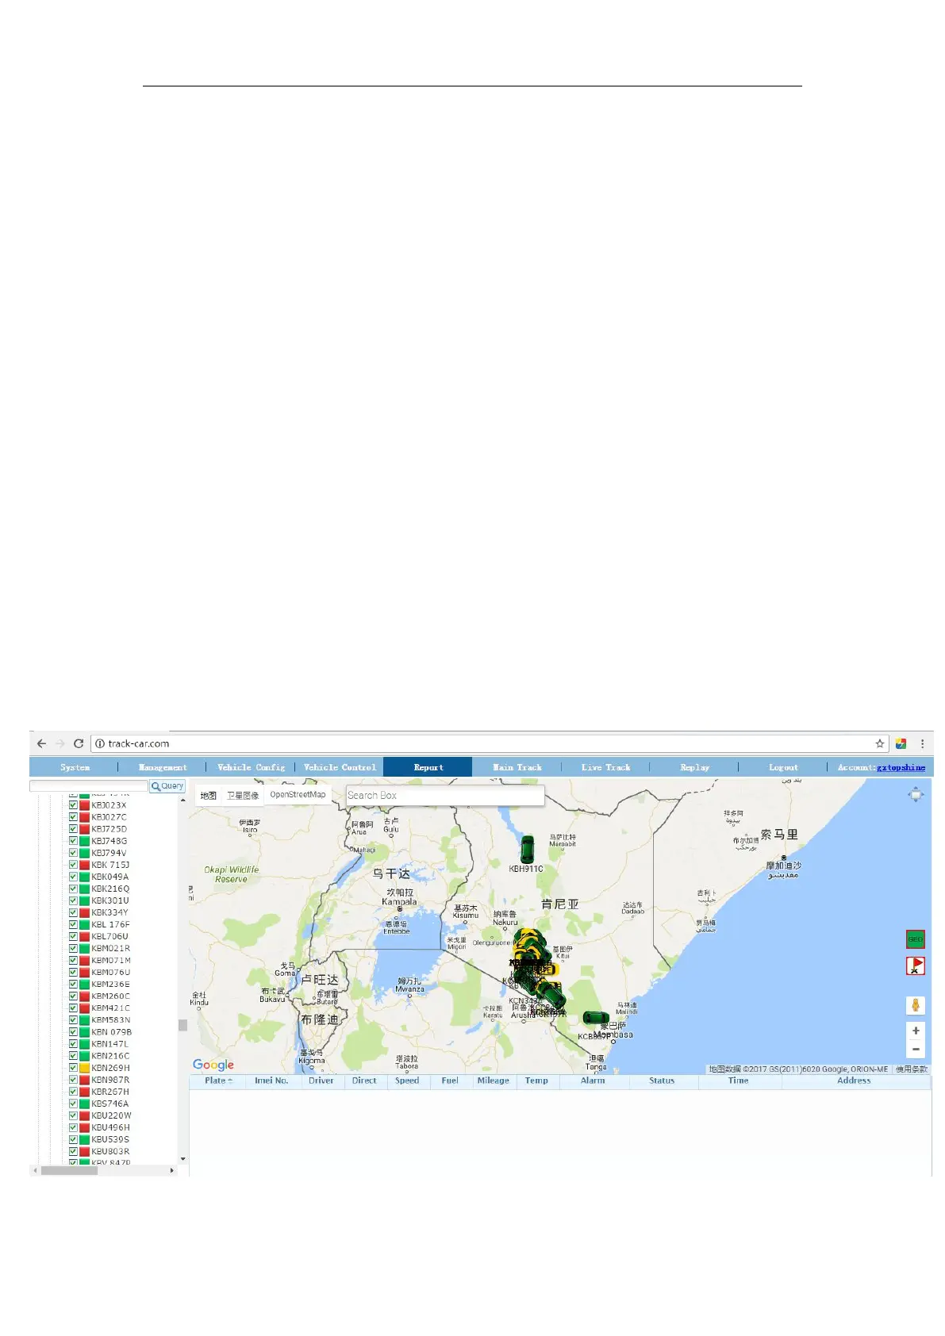Switch to Live Track
Screen dimensions: 945x1336
click(605, 767)
